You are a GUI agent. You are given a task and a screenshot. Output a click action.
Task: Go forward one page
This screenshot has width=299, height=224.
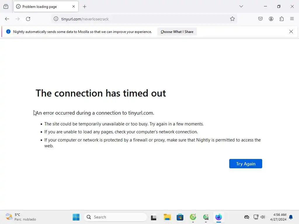(x=18, y=19)
